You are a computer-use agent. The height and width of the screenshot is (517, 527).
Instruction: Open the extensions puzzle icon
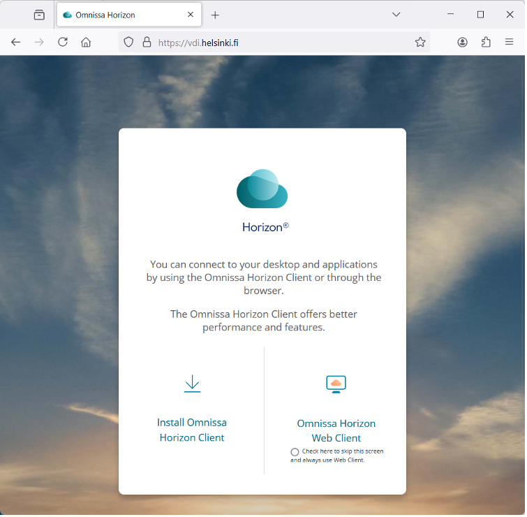[x=486, y=42]
